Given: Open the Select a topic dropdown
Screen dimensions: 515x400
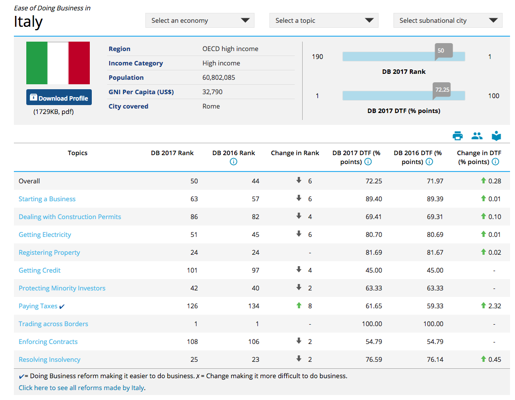Looking at the screenshot, I should tap(324, 20).
